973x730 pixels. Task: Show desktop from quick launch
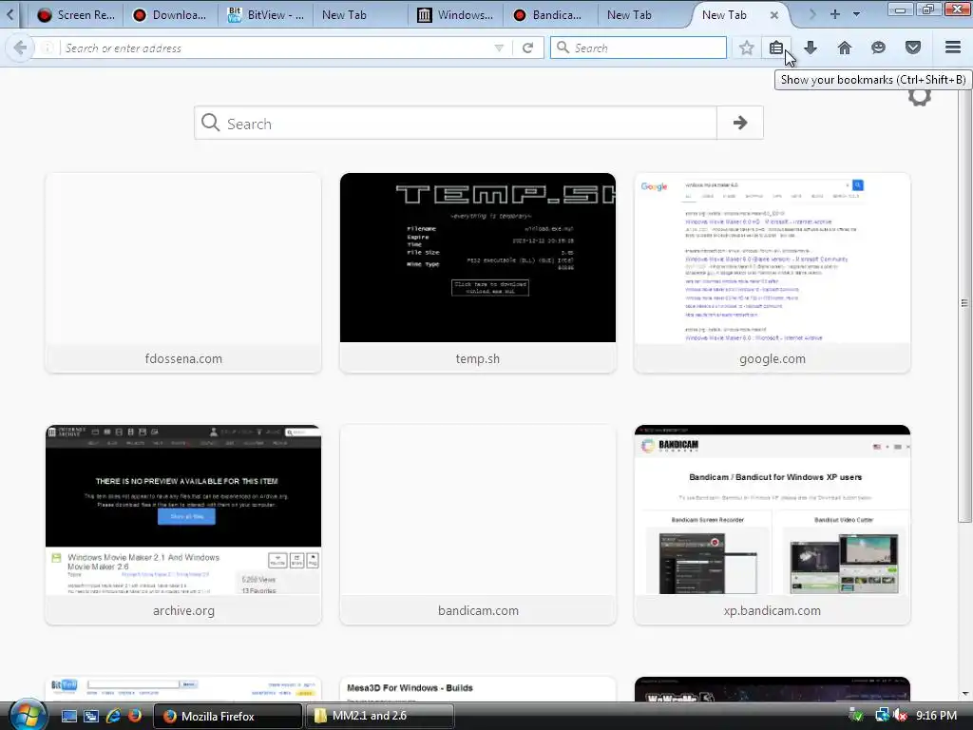pyautogui.click(x=68, y=716)
